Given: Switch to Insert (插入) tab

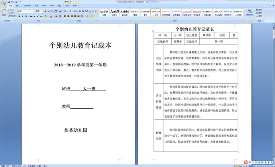Looking at the screenshot, I should point(18,6).
